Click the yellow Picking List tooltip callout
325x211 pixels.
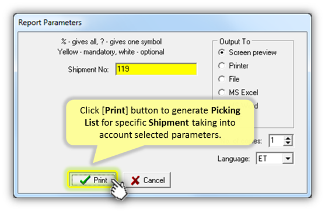[160, 123]
